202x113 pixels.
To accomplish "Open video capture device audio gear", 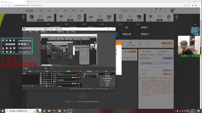I will click(x=79, y=84).
